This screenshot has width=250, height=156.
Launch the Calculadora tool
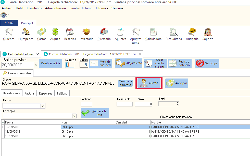pos(153,34)
